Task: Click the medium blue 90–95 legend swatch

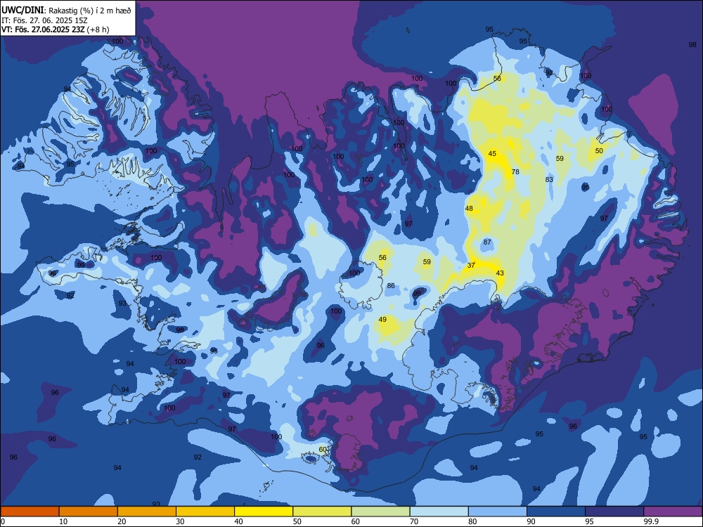Action: (x=556, y=512)
